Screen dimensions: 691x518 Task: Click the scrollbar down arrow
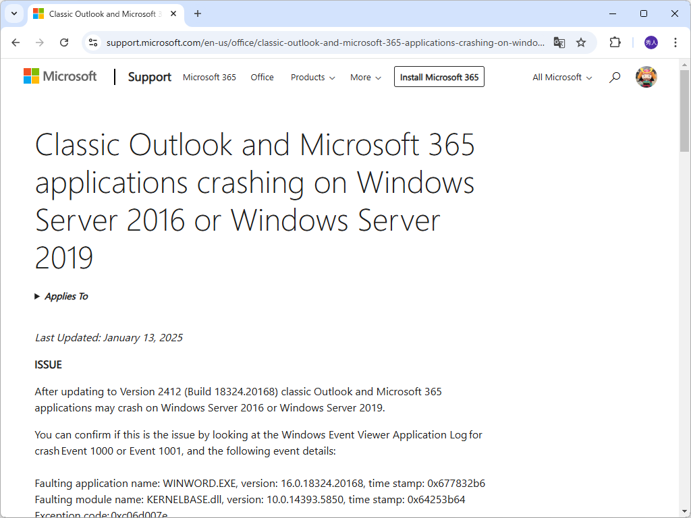coord(684,511)
